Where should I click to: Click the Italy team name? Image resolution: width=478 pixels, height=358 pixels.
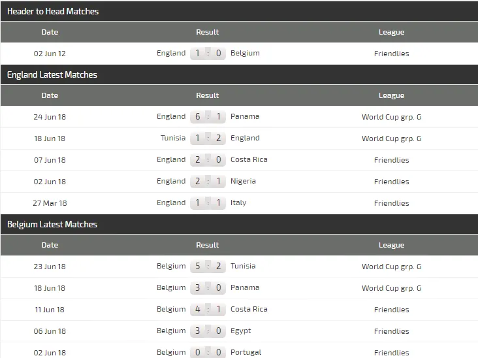point(238,203)
